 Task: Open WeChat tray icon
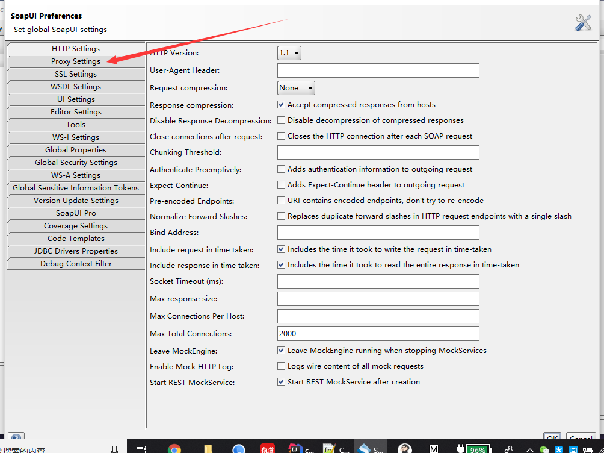pos(544,449)
